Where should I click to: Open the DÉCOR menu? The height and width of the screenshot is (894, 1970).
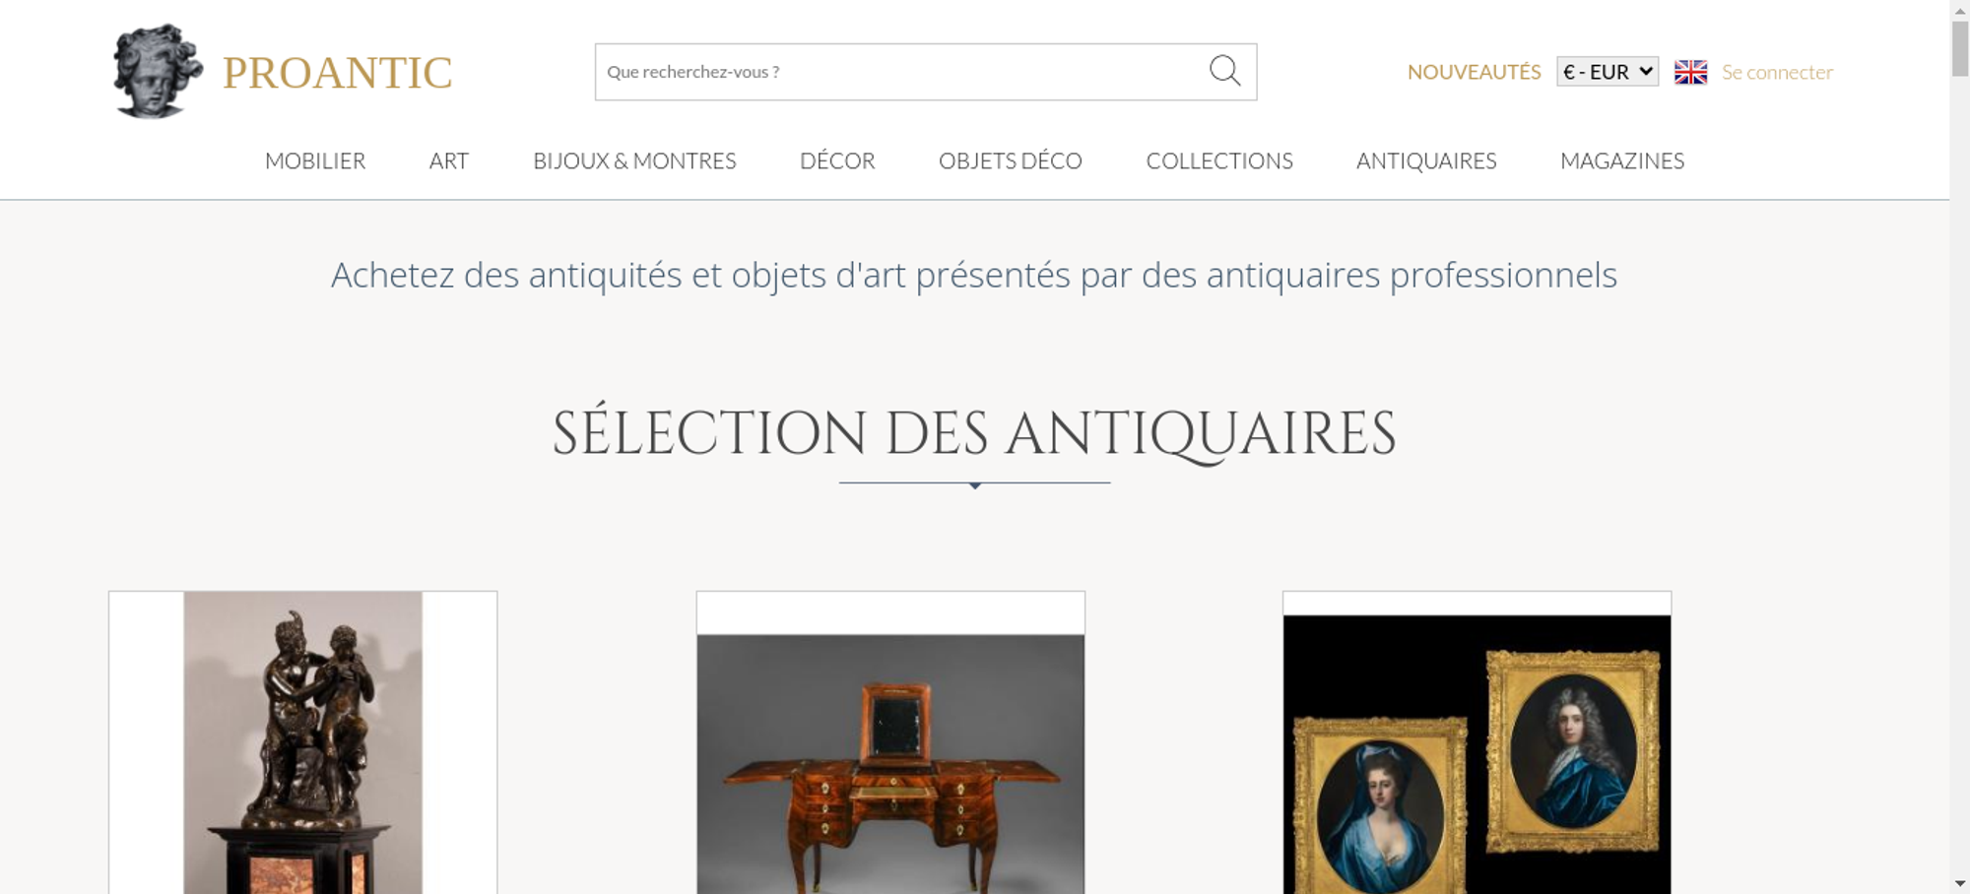[837, 160]
